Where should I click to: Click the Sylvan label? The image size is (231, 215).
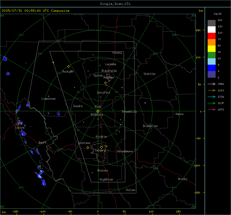98,75
